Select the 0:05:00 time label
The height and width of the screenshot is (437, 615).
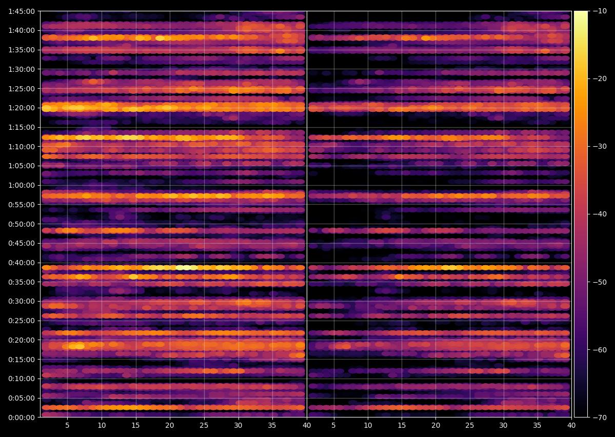tap(22, 398)
